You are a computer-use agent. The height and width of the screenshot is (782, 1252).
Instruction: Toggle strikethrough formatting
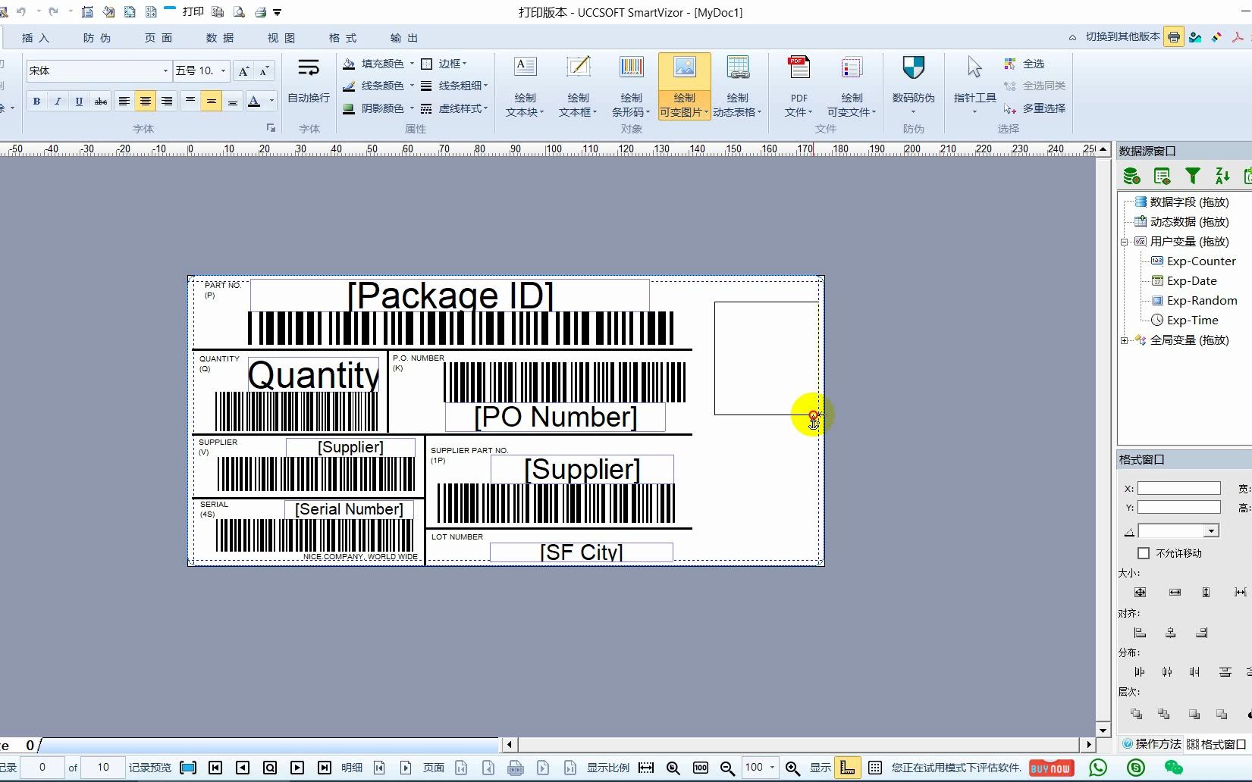click(100, 101)
